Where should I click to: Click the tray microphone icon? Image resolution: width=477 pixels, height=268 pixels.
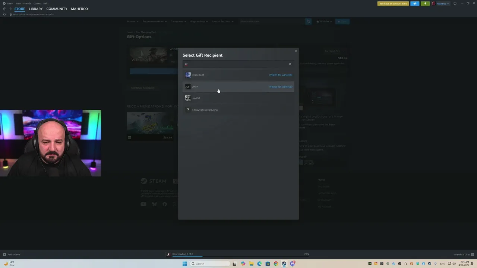click(435, 264)
